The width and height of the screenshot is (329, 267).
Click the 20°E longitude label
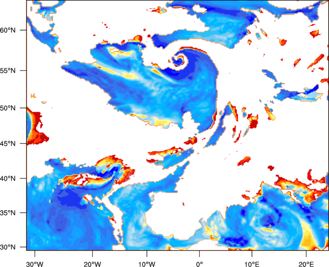pos(306,264)
